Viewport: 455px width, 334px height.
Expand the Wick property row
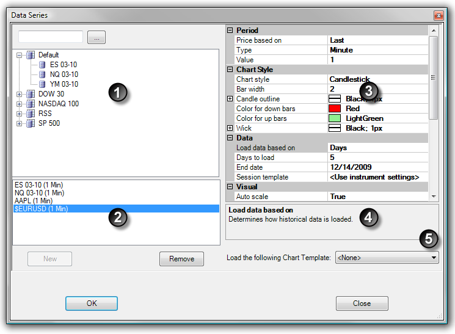[230, 128]
